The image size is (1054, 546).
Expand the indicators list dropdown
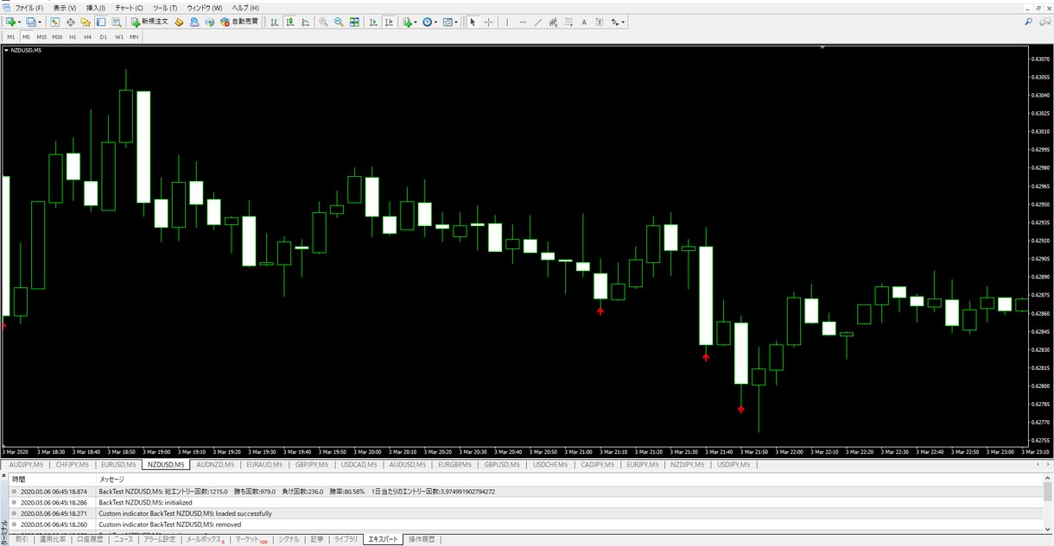pos(416,22)
